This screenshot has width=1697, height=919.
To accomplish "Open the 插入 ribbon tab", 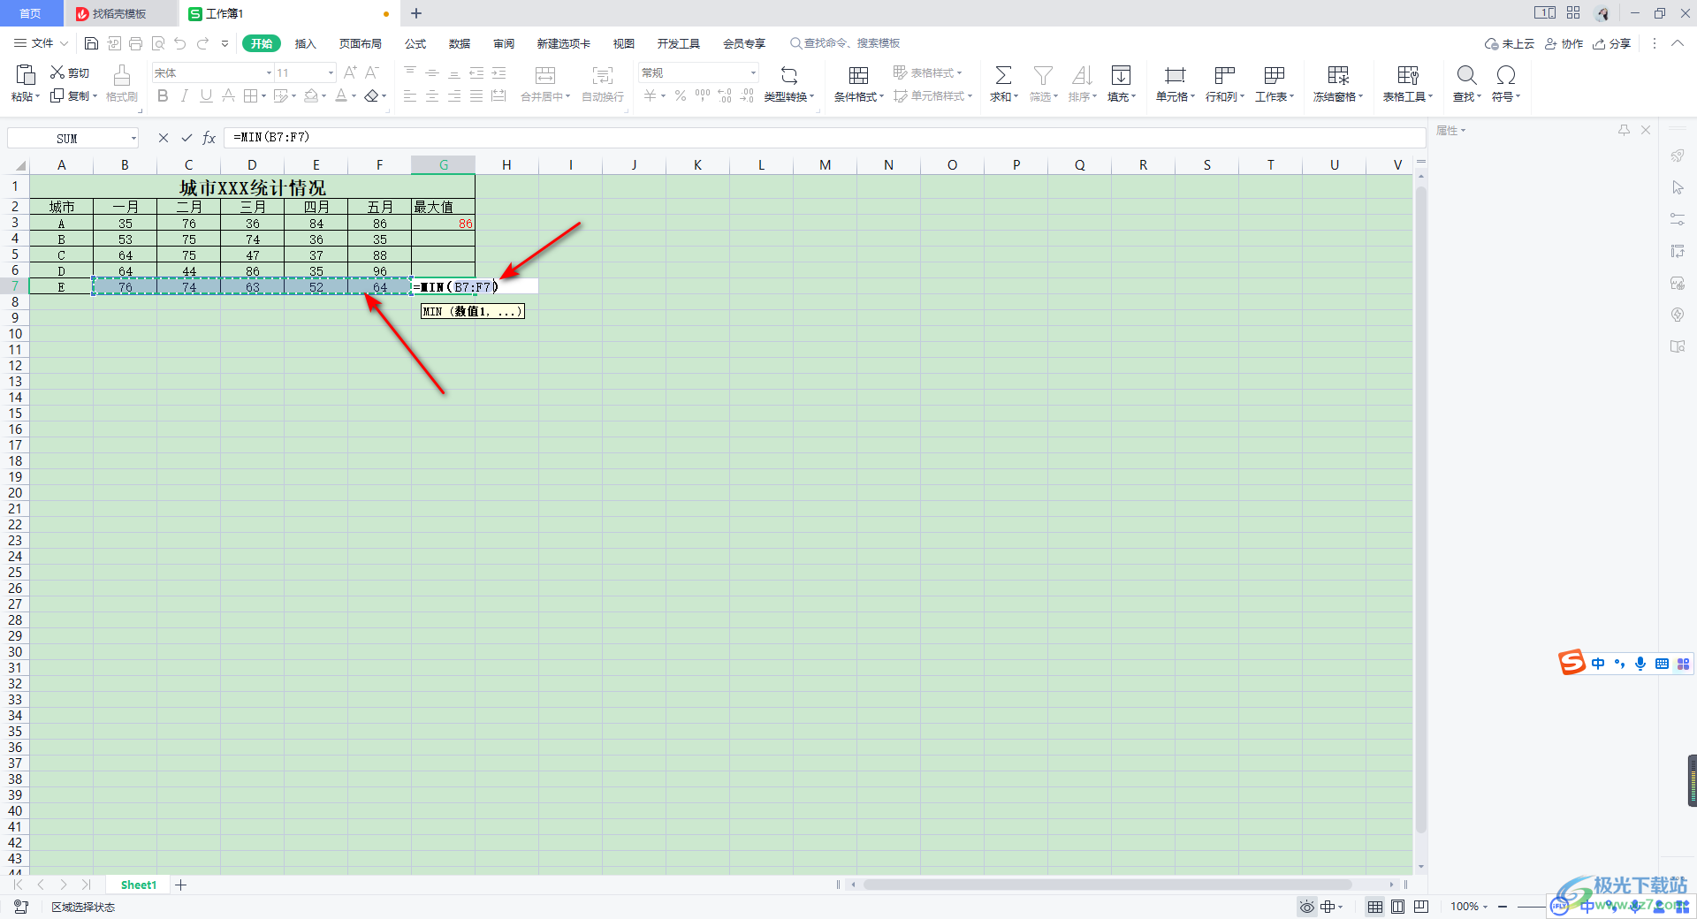I will point(306,43).
